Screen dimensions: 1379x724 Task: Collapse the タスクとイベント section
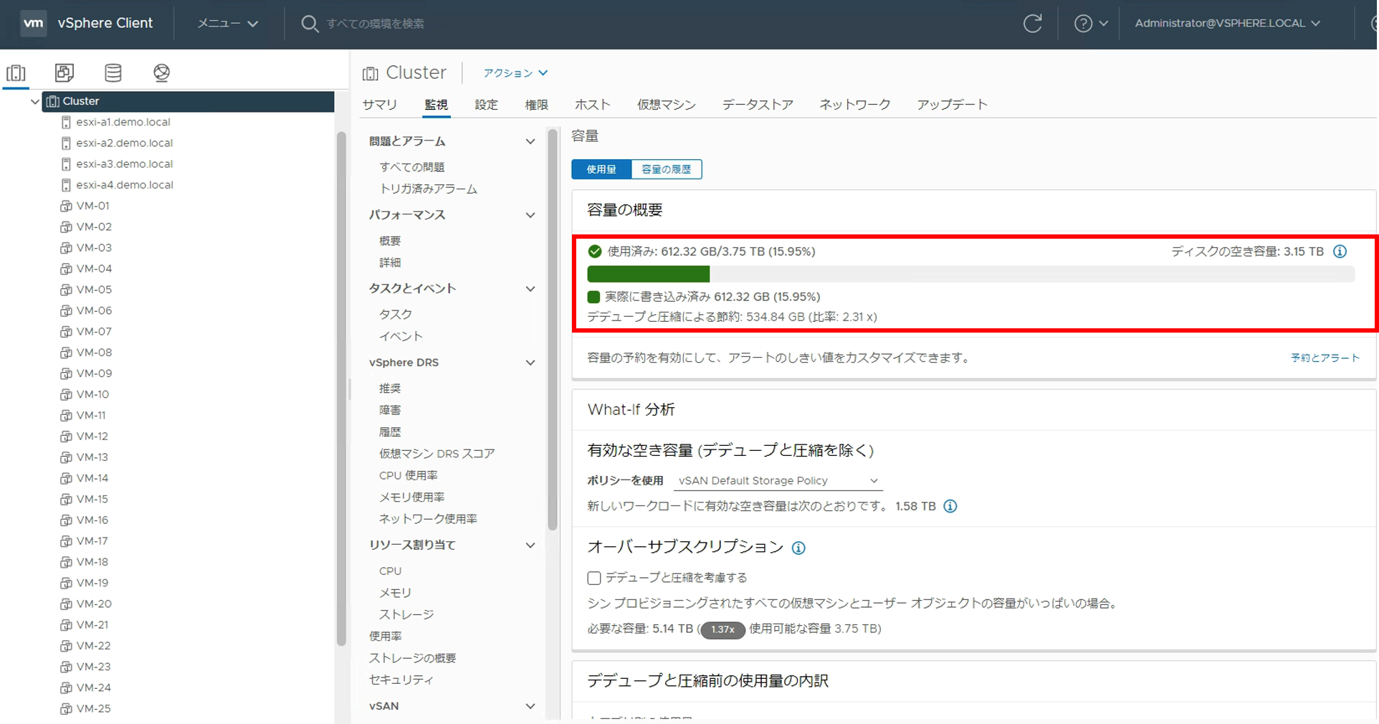pos(530,289)
